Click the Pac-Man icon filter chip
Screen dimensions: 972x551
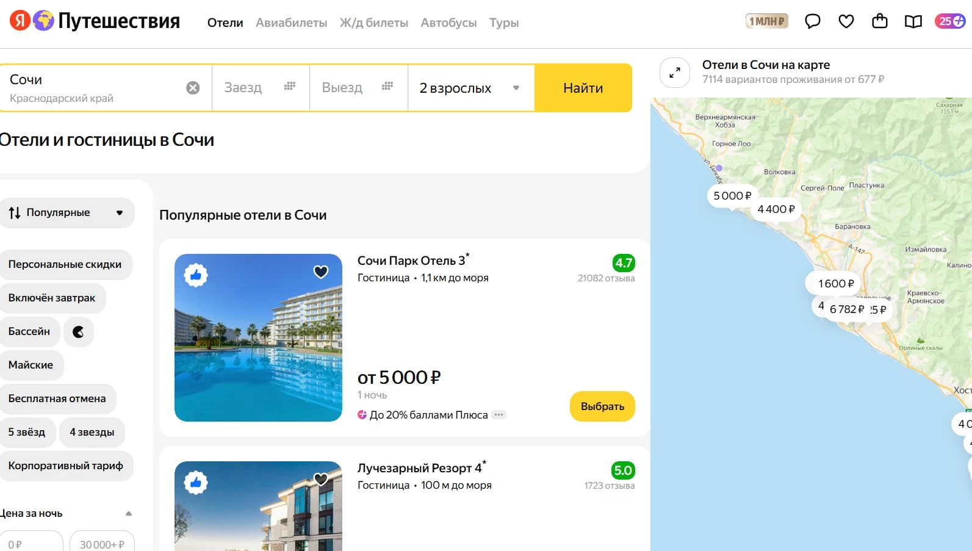pyautogui.click(x=78, y=332)
